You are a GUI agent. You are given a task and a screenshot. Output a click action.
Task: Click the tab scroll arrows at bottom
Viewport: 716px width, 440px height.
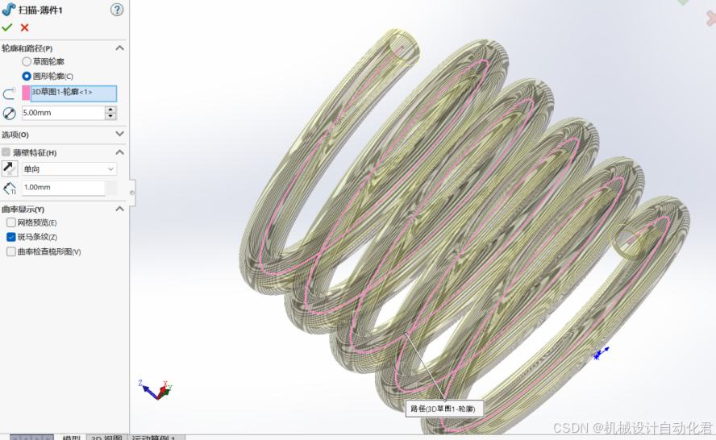click(x=31, y=438)
